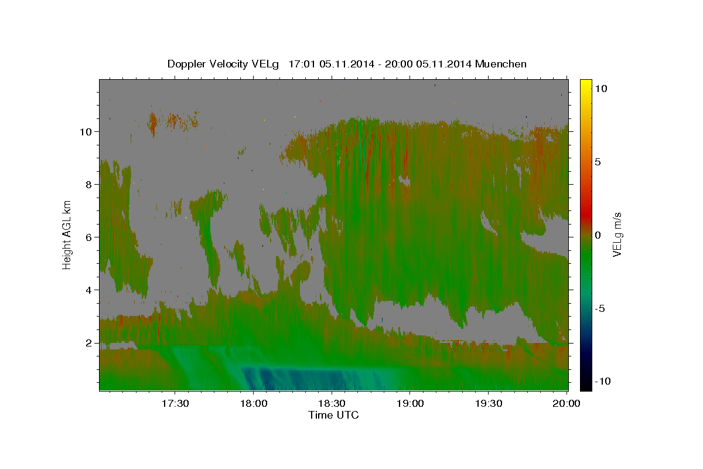Click the yellow top of the colorbar
This screenshot has height=469, width=703.
pyautogui.click(x=586, y=85)
